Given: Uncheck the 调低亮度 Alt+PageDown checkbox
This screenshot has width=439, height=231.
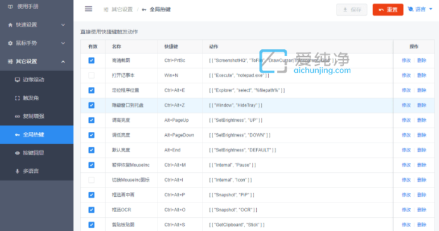Looking at the screenshot, I should coord(92,135).
